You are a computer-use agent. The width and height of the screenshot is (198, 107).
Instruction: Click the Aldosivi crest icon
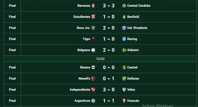[124, 50]
